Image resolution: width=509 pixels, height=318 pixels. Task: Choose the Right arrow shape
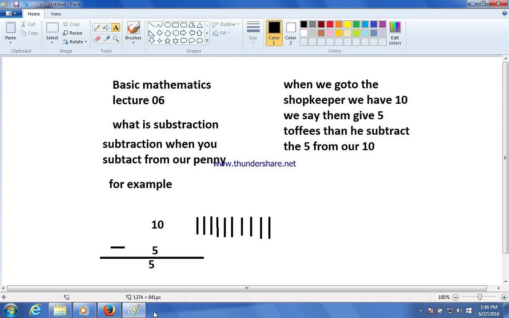pyautogui.click(x=183, y=33)
